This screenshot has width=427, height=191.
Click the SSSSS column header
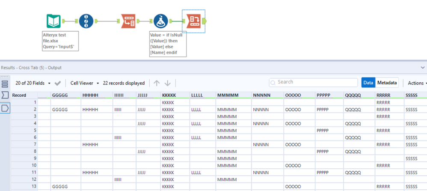tap(415, 95)
